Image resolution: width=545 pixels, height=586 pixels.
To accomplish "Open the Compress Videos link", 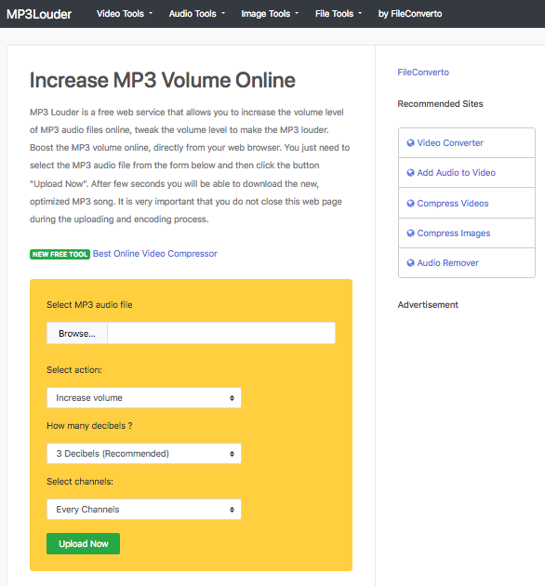I will tap(453, 204).
